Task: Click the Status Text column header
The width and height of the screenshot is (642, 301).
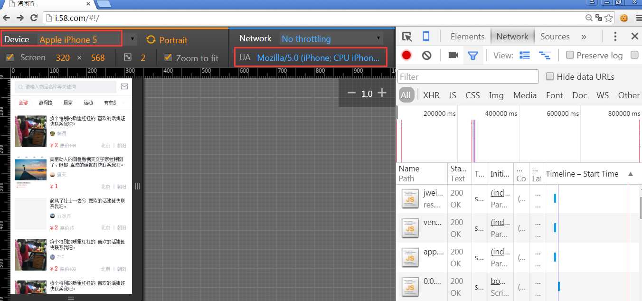Action: coord(459,173)
